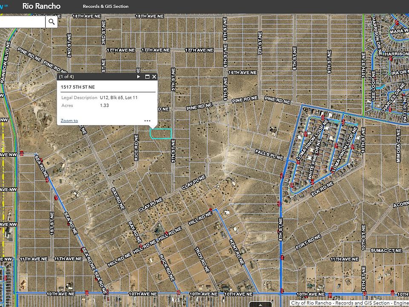409x307 pixels.
Task: Expand the attribute table at bottom
Action: click(x=261, y=304)
